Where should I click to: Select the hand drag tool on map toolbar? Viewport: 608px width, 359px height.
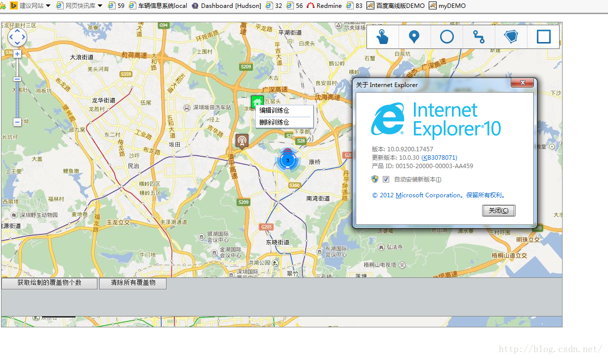(383, 37)
